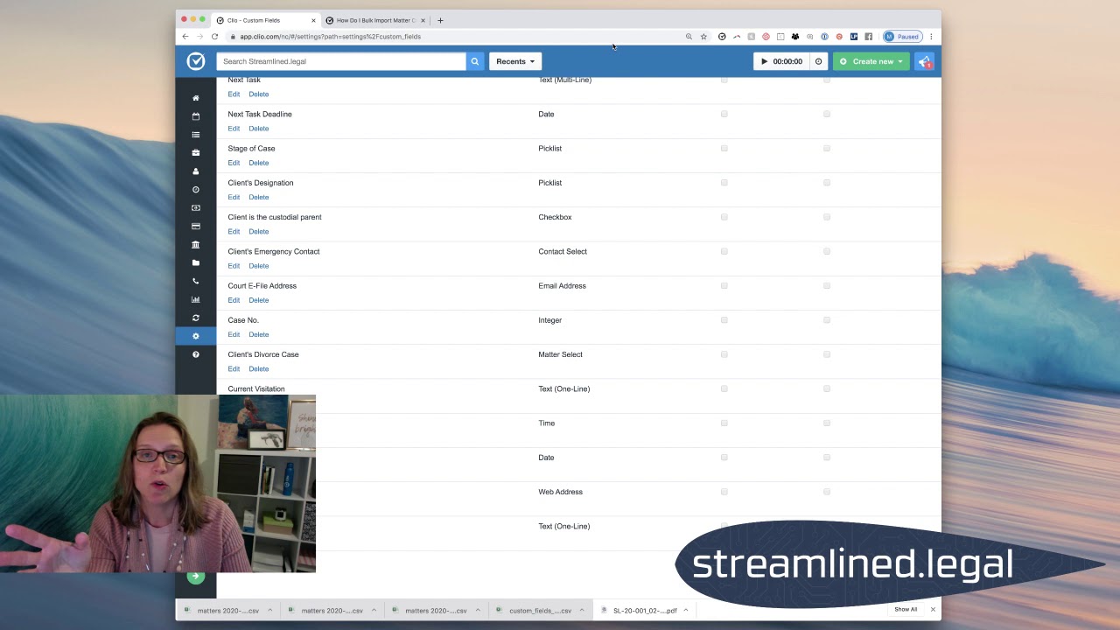Open the announcements megaphone icon

(925, 61)
